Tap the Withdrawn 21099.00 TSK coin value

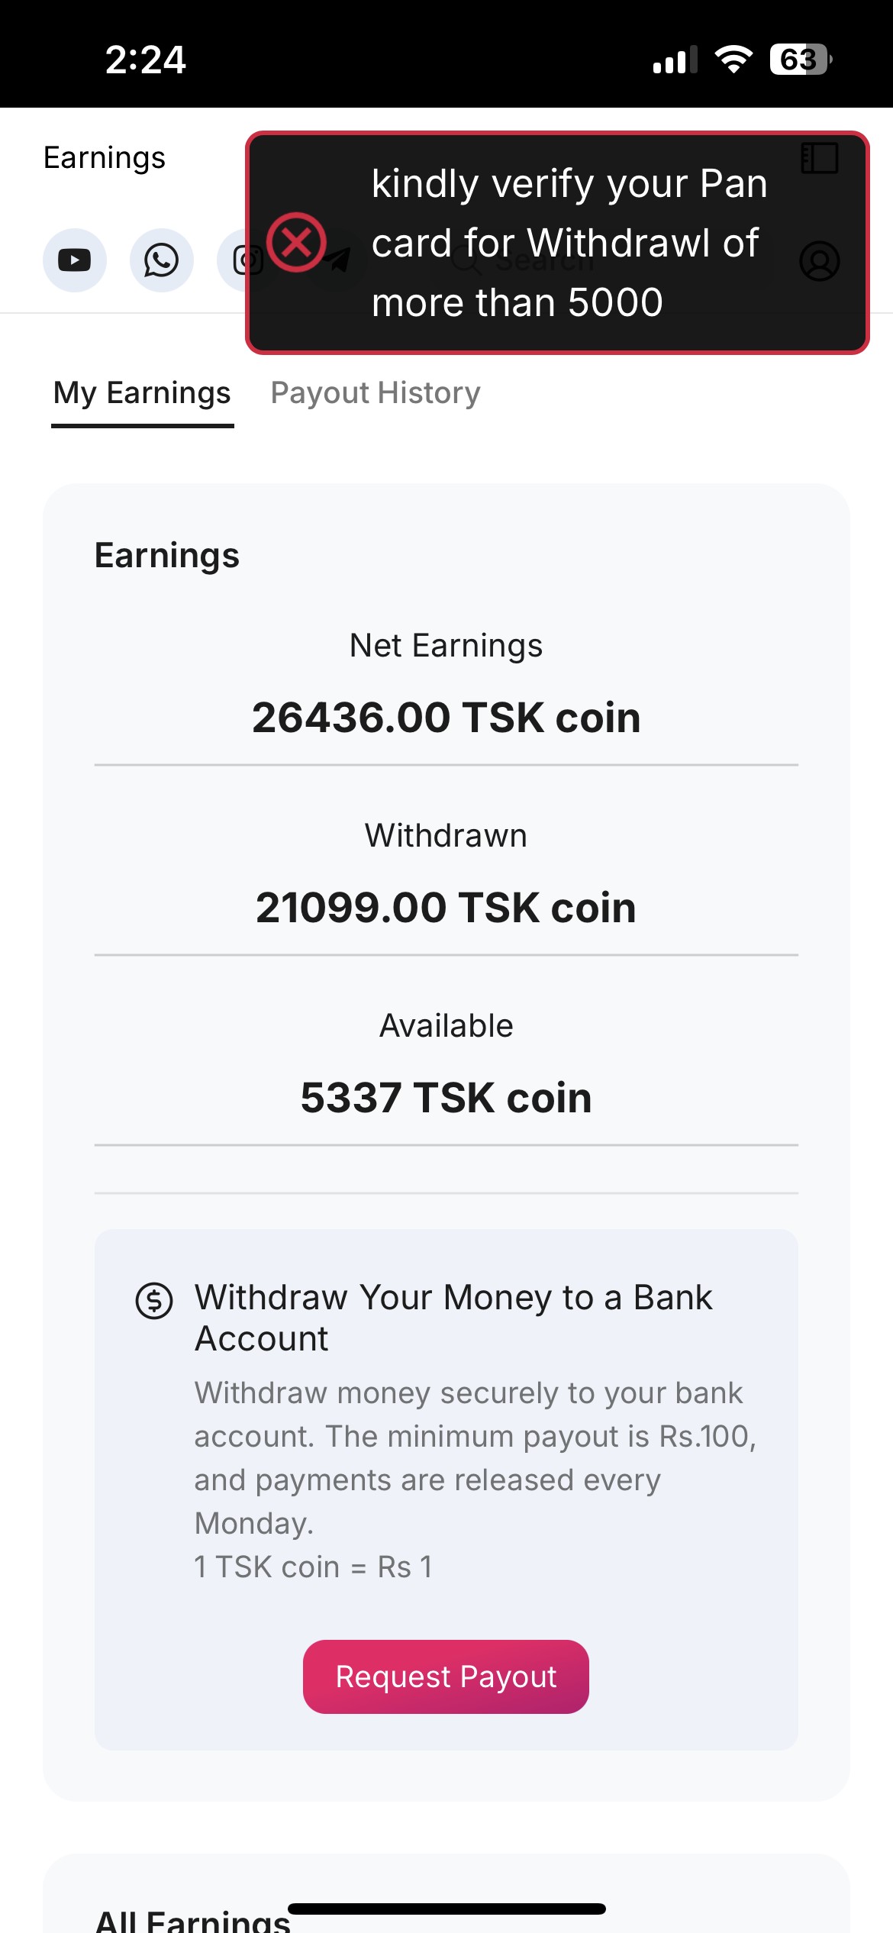tap(446, 908)
